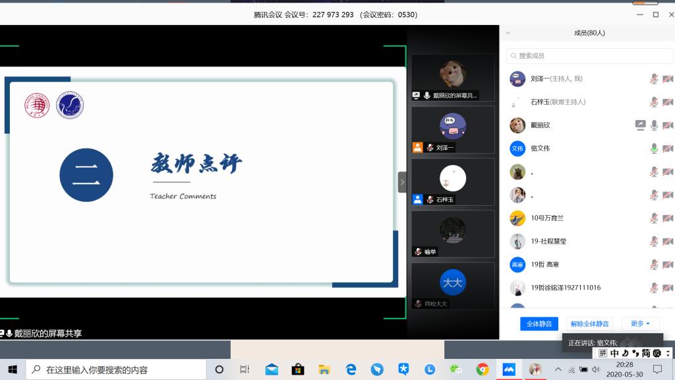Toggle microphone for 刘泽一 in member list
675x380 pixels.
(x=654, y=79)
